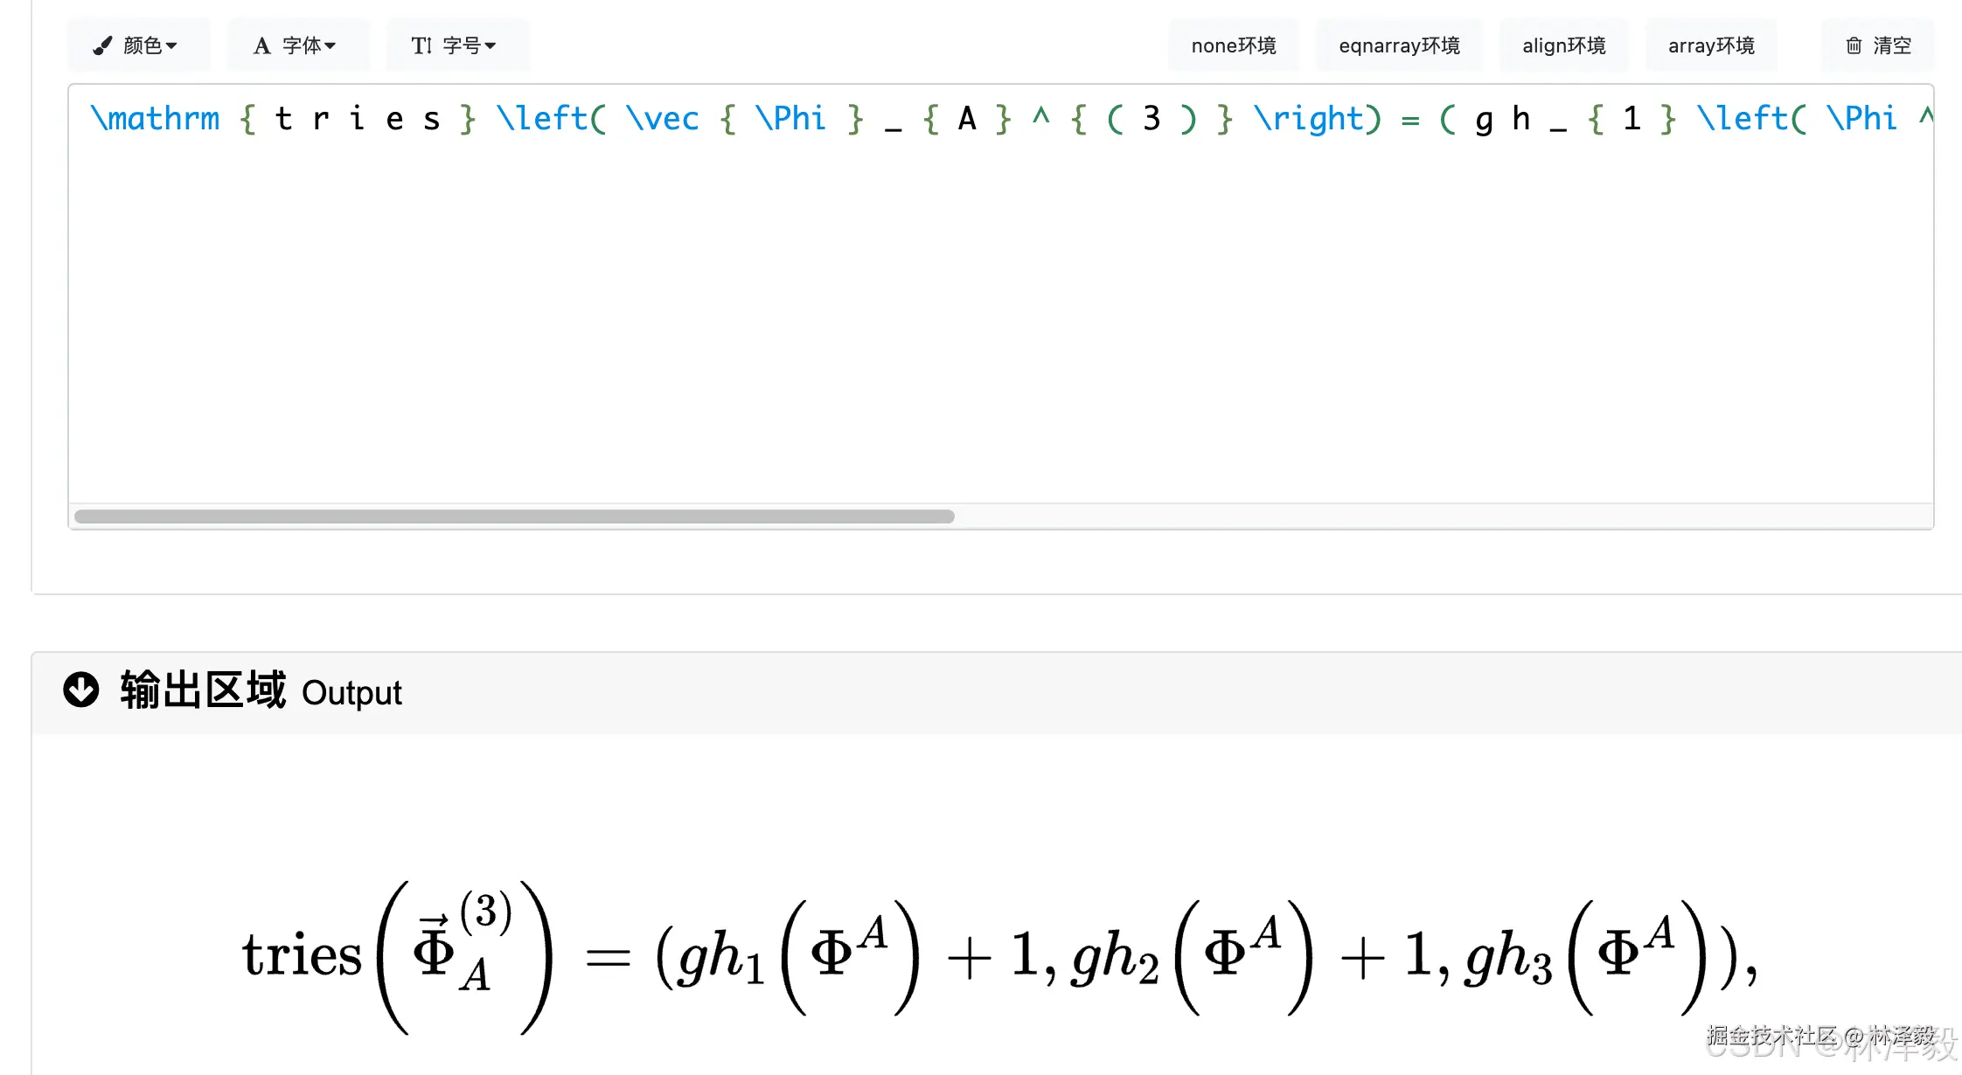
Task: Click the paintbrush icon for color
Action: [103, 45]
